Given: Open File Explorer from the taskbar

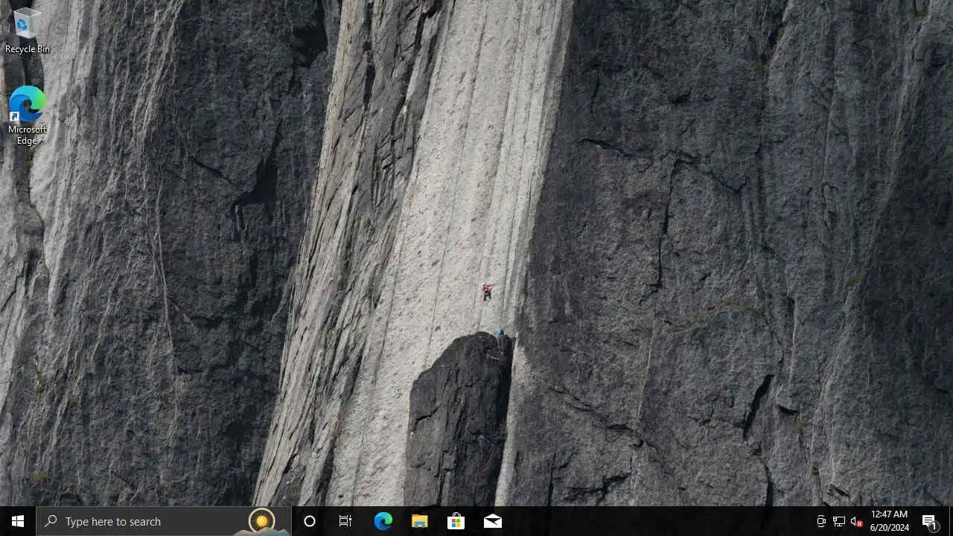Looking at the screenshot, I should tap(419, 521).
